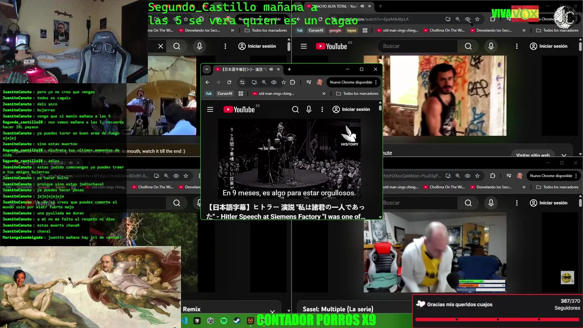Open the apps grid in front window bookmarks bar
Viewport: 583px width, 328px height.
tap(240, 93)
